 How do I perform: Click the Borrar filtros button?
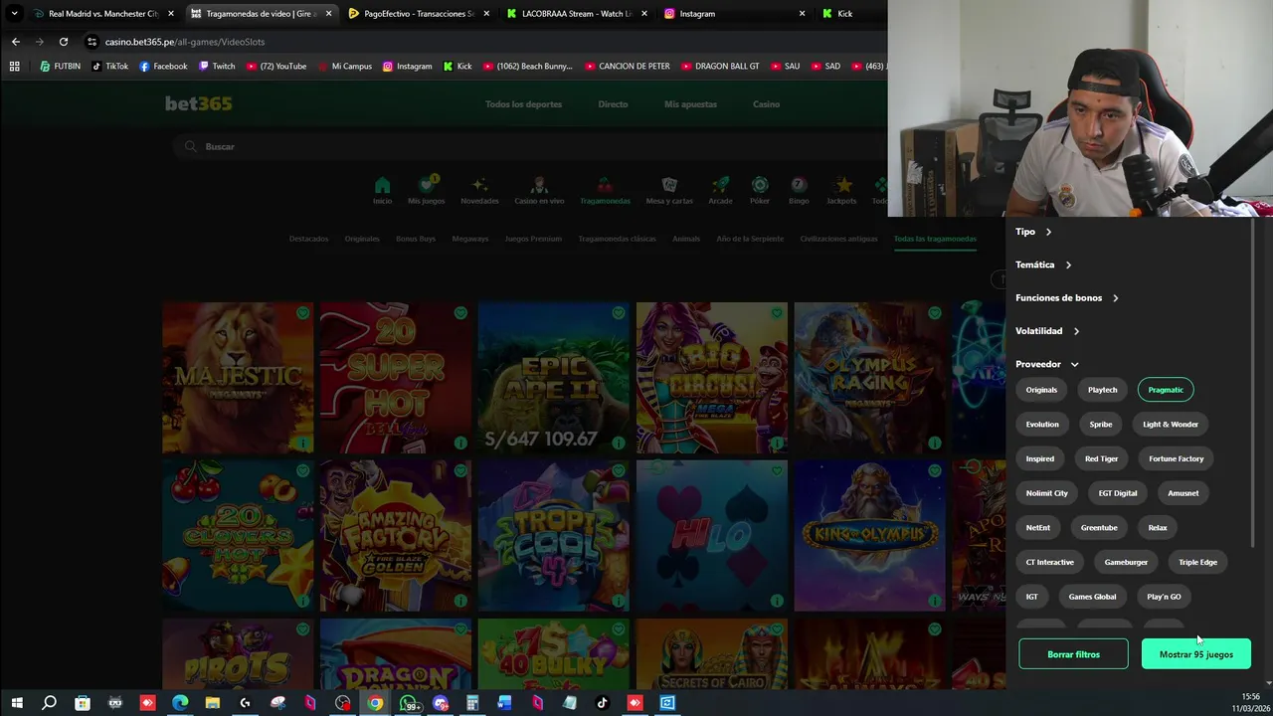[x=1073, y=654]
